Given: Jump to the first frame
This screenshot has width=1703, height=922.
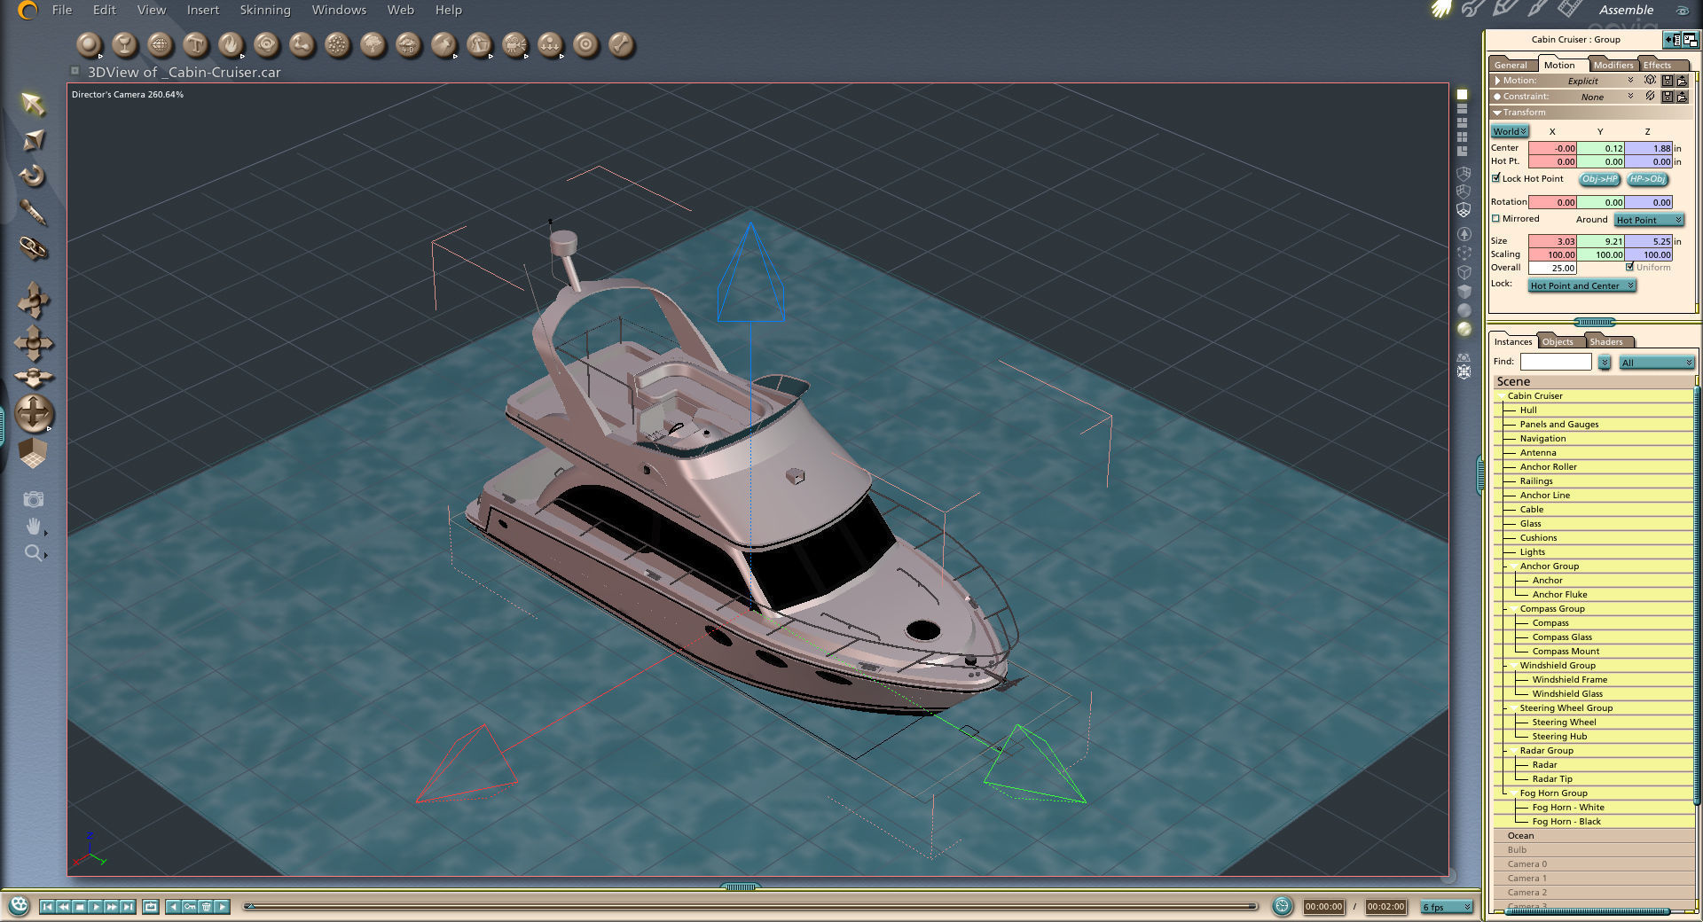Looking at the screenshot, I should pyautogui.click(x=47, y=907).
